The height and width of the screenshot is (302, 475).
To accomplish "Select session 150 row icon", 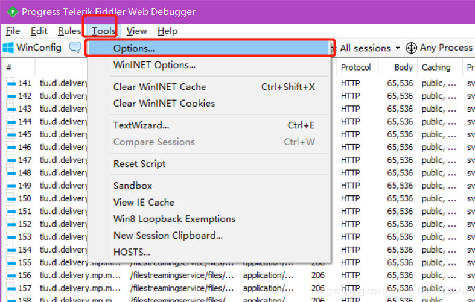I will click(x=11, y=198).
